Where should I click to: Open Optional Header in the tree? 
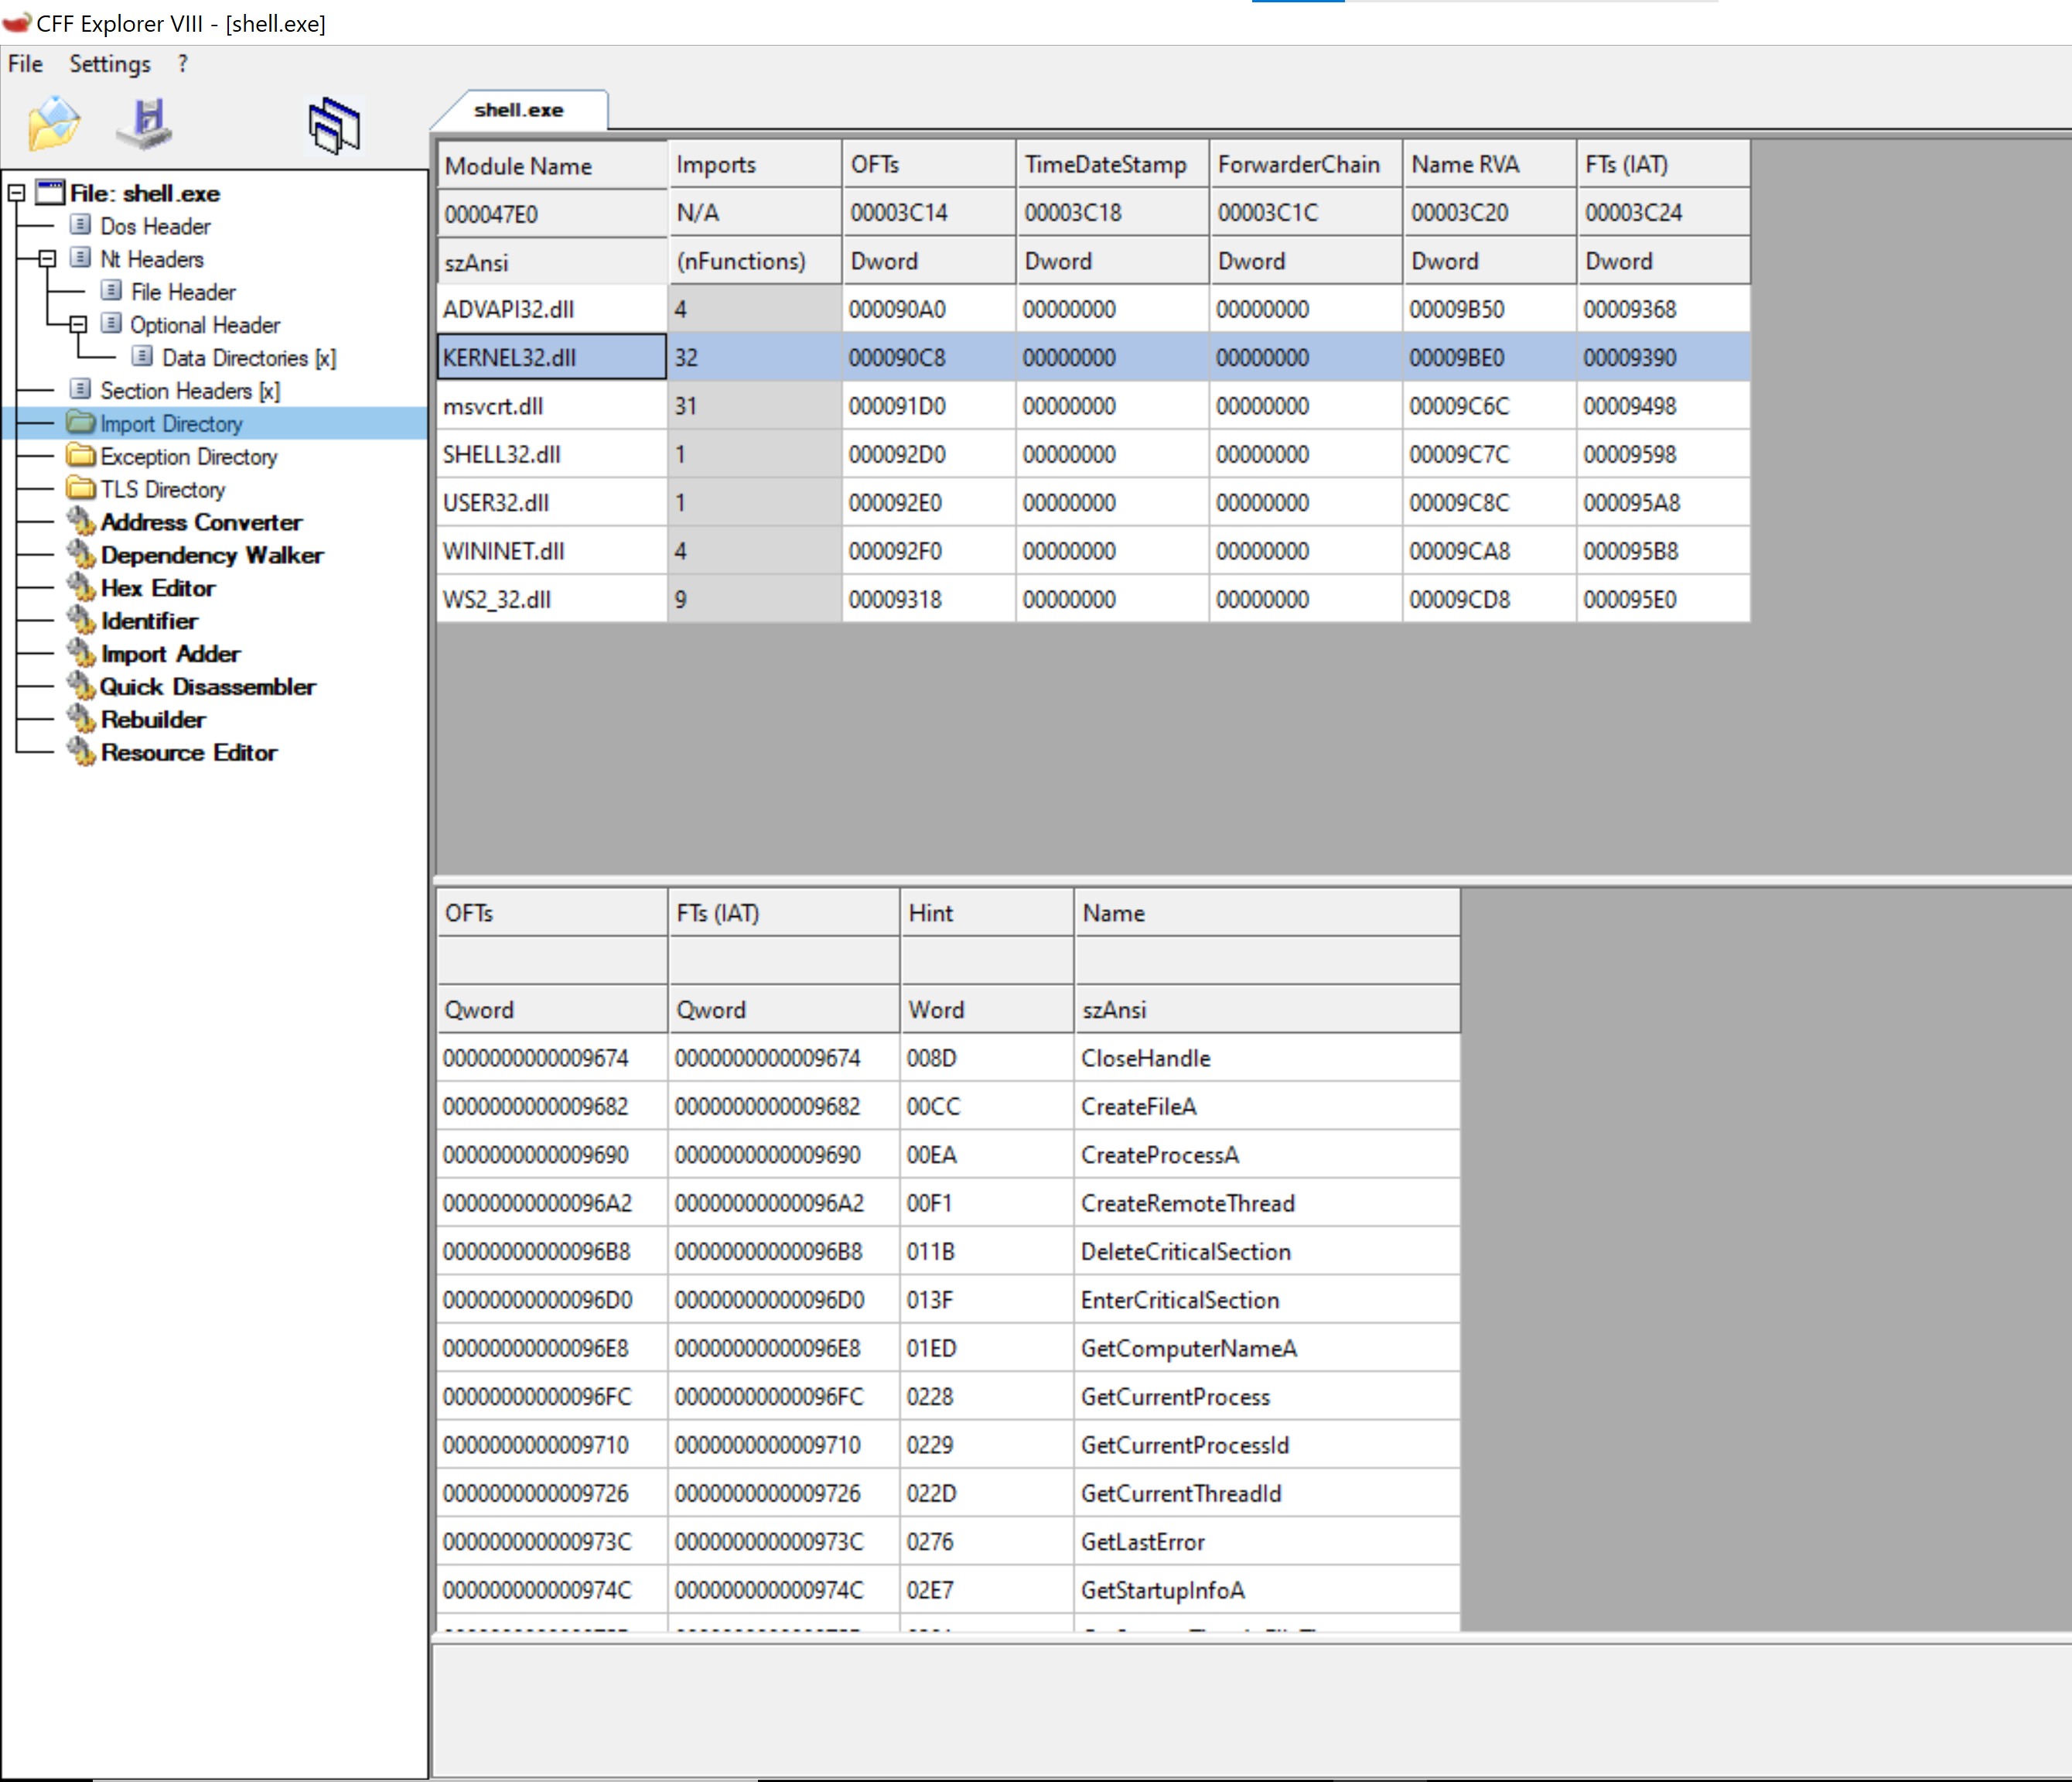tap(205, 325)
